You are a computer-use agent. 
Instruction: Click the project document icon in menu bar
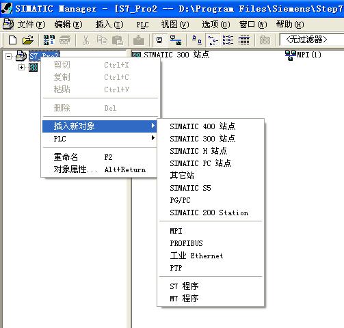point(8,24)
